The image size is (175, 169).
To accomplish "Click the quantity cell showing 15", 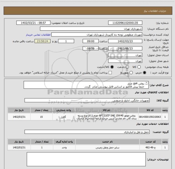I will [x=41, y=117].
